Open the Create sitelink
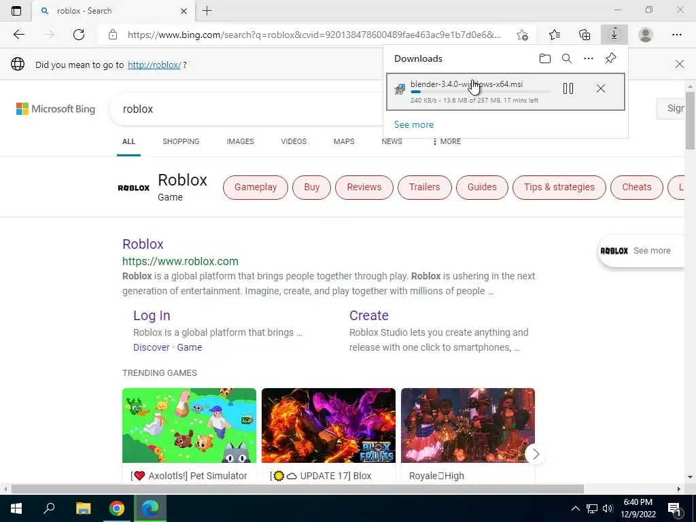The width and height of the screenshot is (696, 522). click(369, 315)
